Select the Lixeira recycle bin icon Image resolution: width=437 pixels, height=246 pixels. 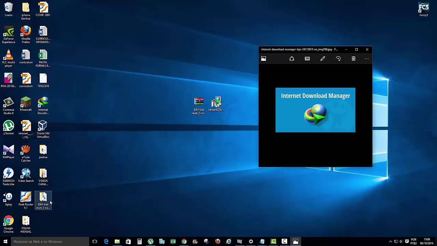coord(9,10)
